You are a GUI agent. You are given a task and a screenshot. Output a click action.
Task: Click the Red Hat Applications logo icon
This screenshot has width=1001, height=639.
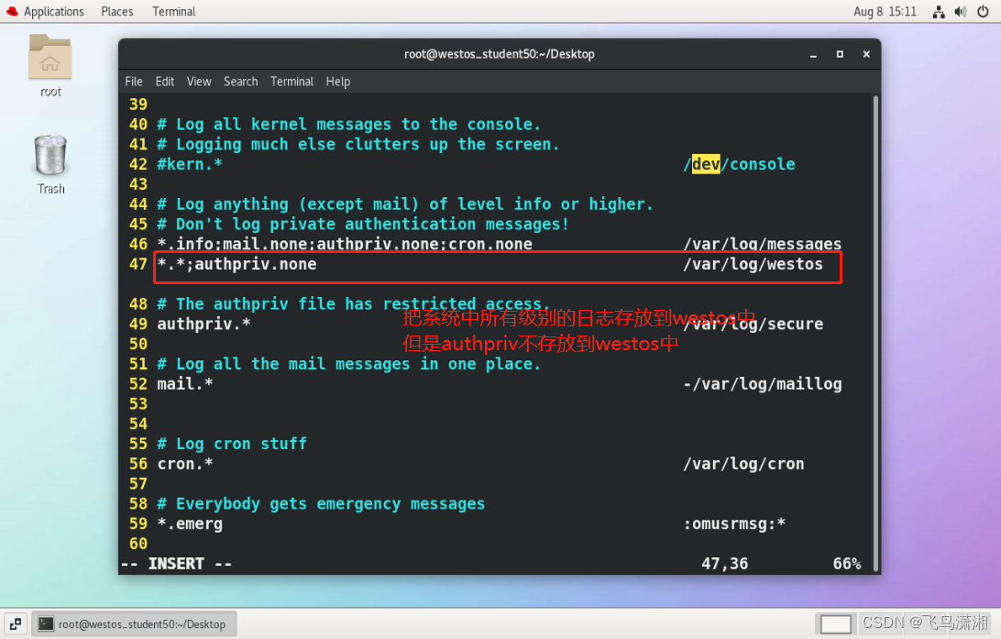[x=12, y=12]
